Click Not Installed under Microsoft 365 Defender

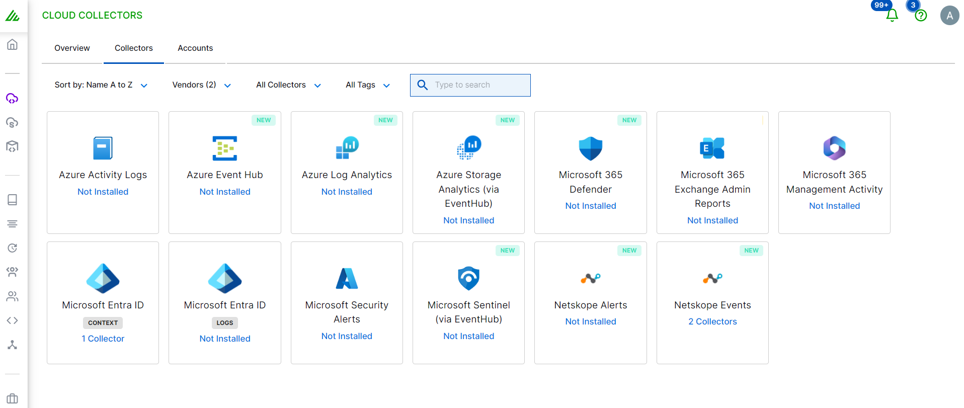pyautogui.click(x=591, y=206)
